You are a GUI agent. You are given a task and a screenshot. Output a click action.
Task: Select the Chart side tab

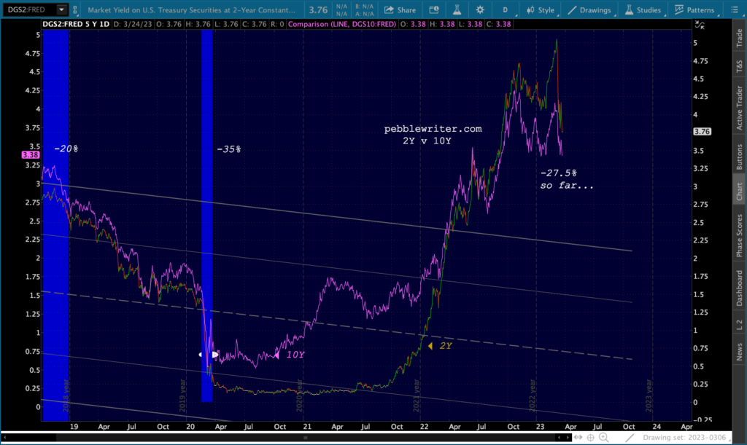739,192
